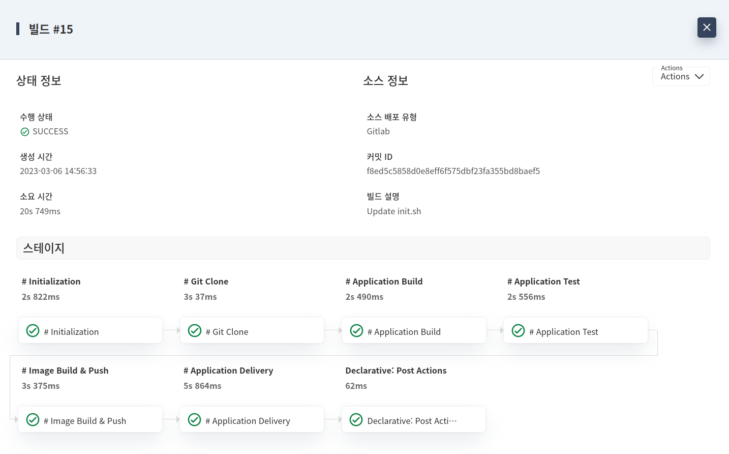This screenshot has height=454, width=729.
Task: Open the # Application Test stage card
Action: [x=576, y=331]
